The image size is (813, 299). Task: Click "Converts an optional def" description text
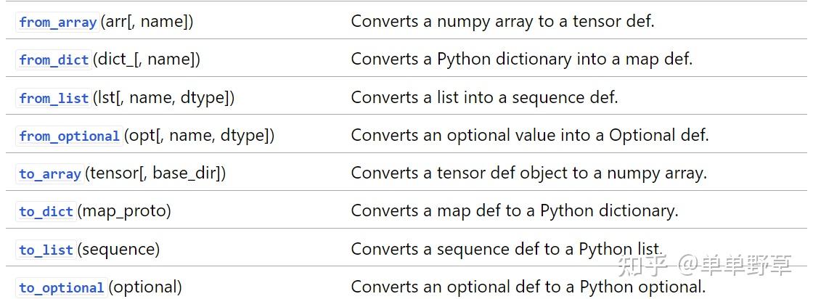pos(528,287)
